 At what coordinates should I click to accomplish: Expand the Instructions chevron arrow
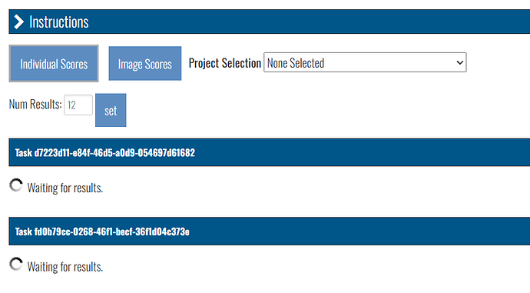coord(19,22)
